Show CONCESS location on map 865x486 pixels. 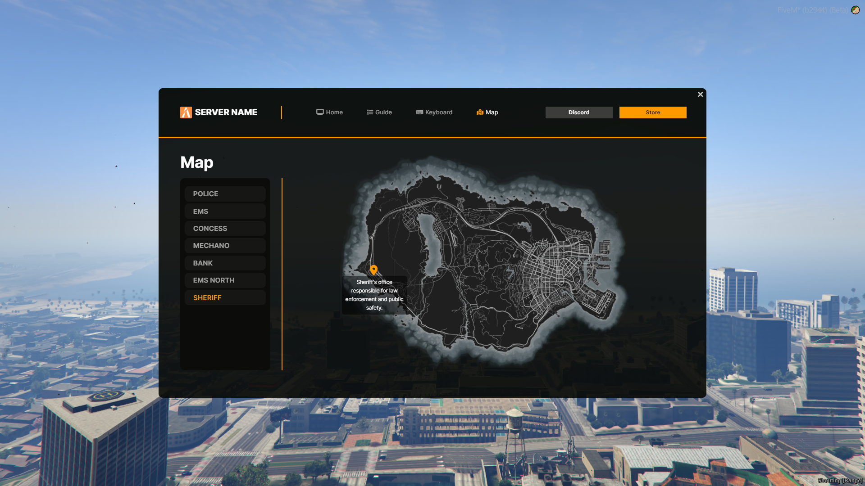(225, 229)
